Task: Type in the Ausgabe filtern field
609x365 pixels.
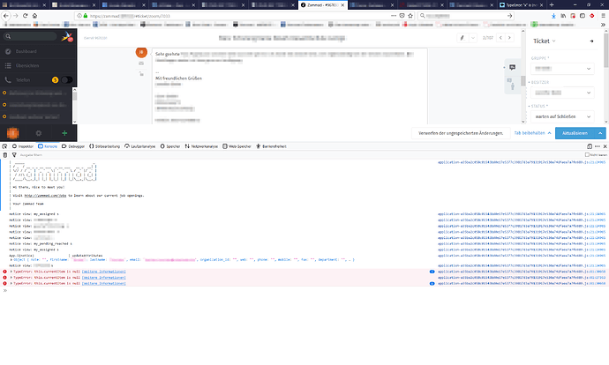Action: click(x=299, y=155)
